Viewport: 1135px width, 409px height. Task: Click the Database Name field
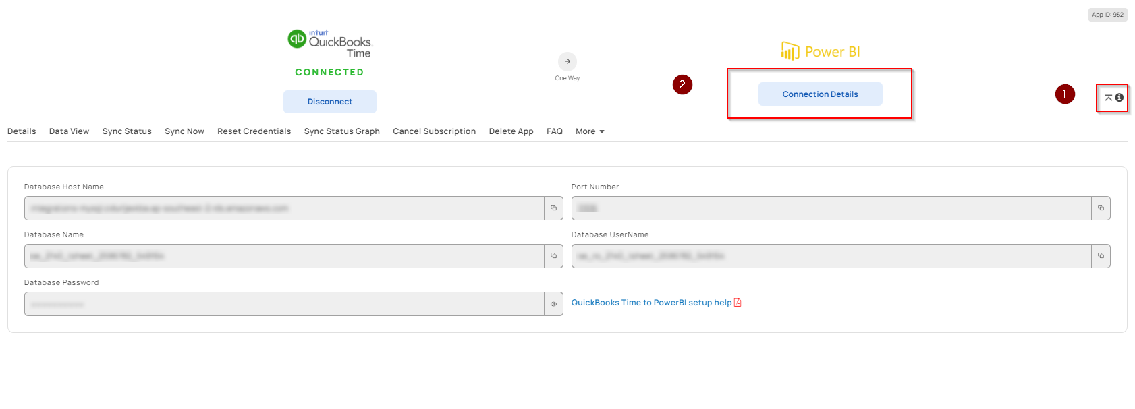[284, 256]
